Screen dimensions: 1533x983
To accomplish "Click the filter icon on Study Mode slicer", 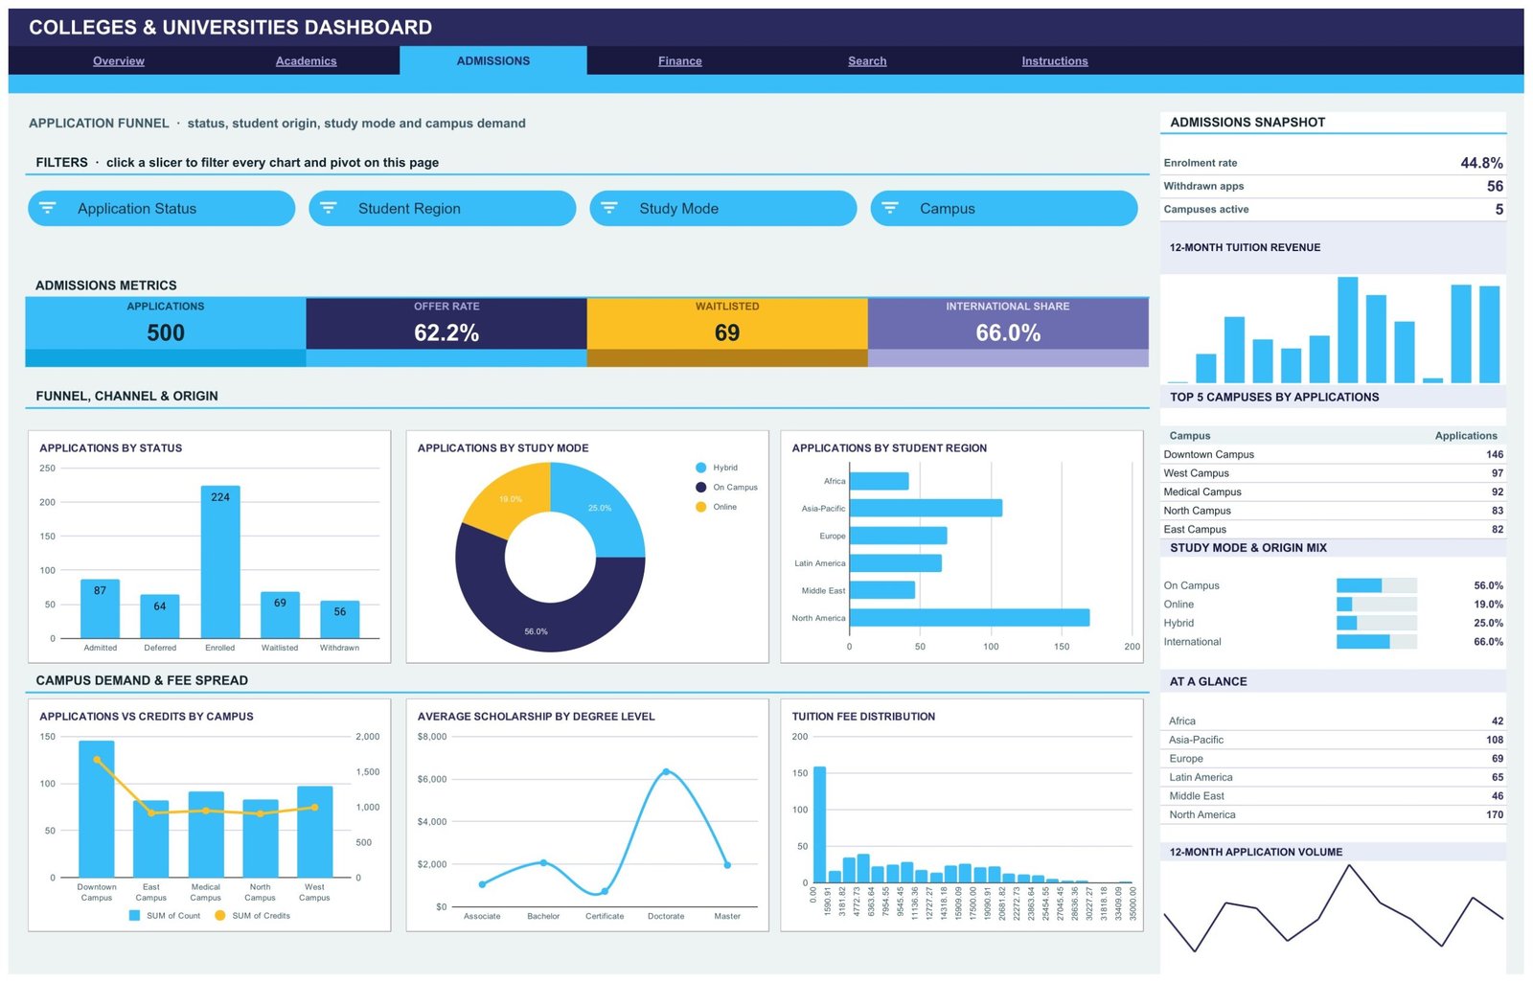I will point(609,208).
